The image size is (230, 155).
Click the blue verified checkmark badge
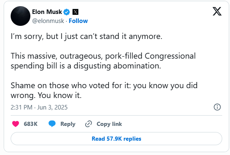(66, 12)
